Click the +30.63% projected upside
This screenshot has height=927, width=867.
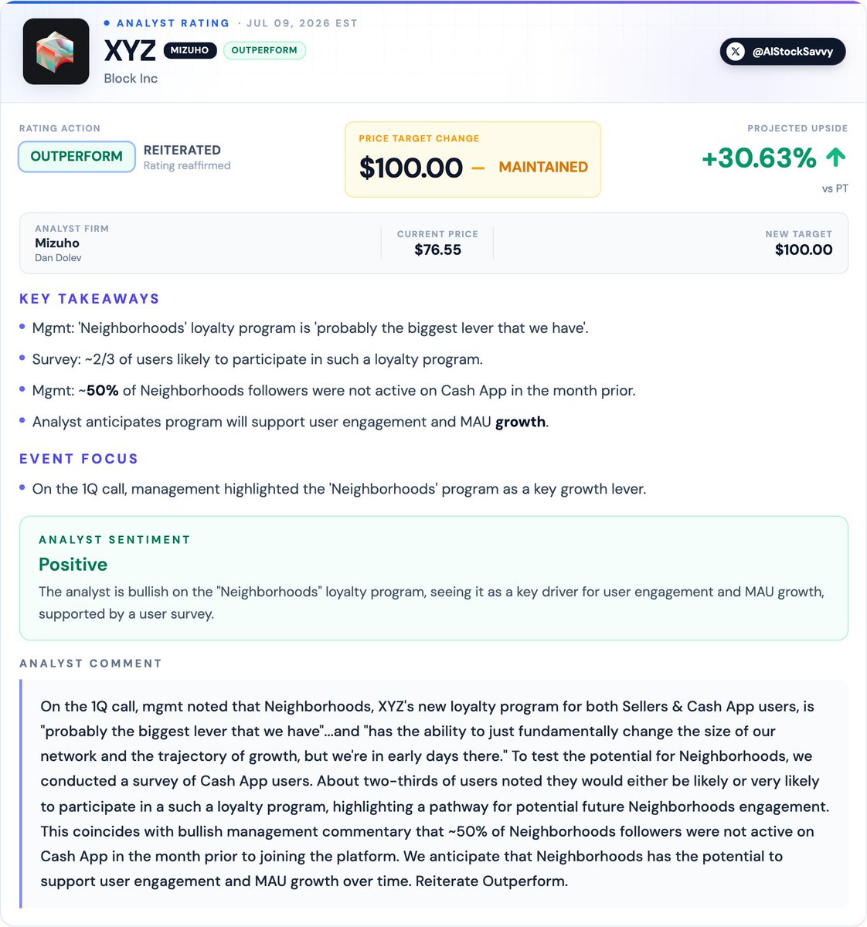point(759,158)
